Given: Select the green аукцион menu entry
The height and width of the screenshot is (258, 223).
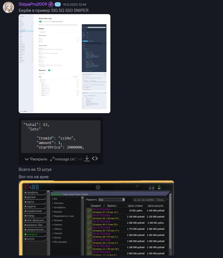Looking at the screenshot, I should [35, 234].
